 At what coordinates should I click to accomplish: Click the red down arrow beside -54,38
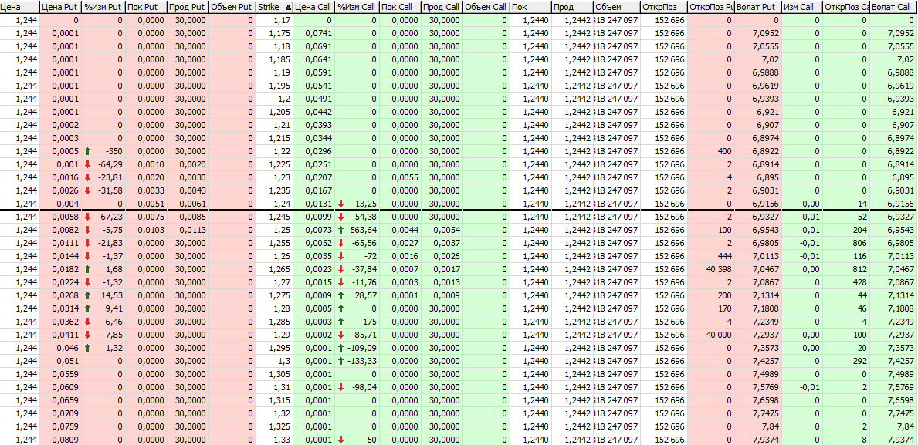tap(342, 217)
